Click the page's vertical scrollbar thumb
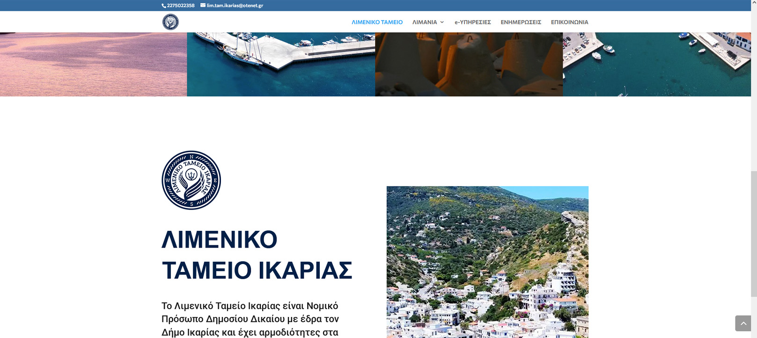 [754, 234]
